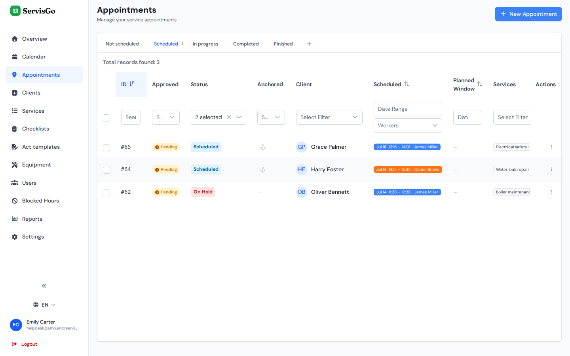The height and width of the screenshot is (356, 570).
Task: Click the Logout arrow icon
Action: [x=14, y=344]
